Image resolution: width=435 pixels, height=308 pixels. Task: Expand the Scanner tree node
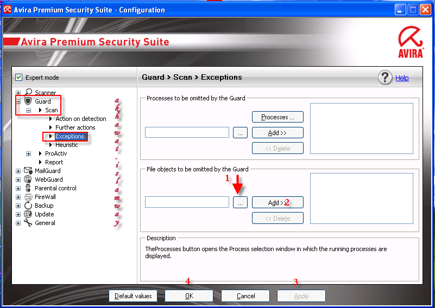(18, 93)
